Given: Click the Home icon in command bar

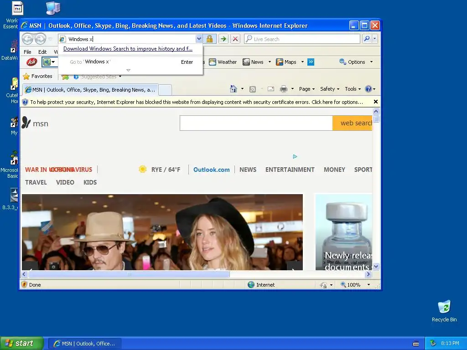Looking at the screenshot, I should [x=233, y=89].
